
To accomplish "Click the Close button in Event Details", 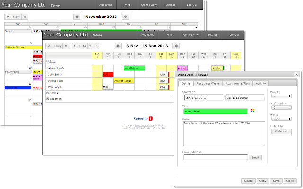I will tap(290, 181).
